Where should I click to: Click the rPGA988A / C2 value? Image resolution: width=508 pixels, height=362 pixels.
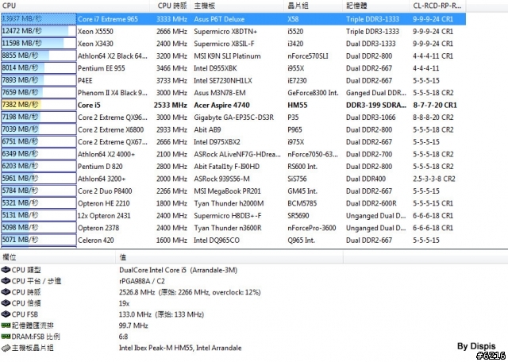point(142,281)
